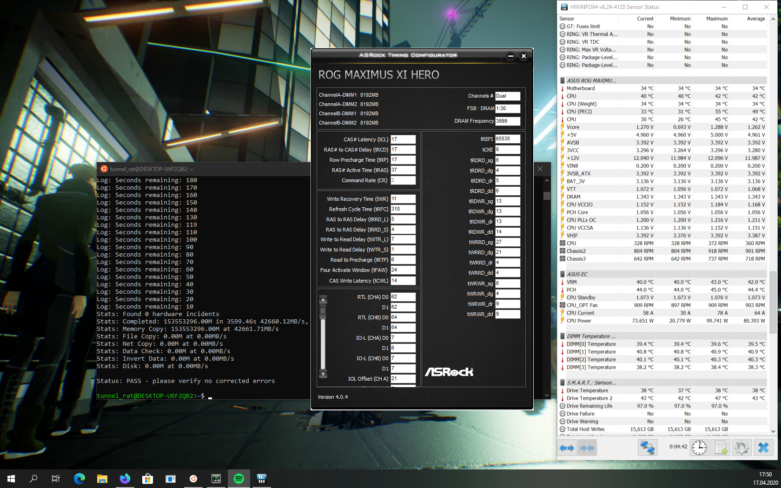Click scroll-down arrow in ASRock RTL list

324,374
